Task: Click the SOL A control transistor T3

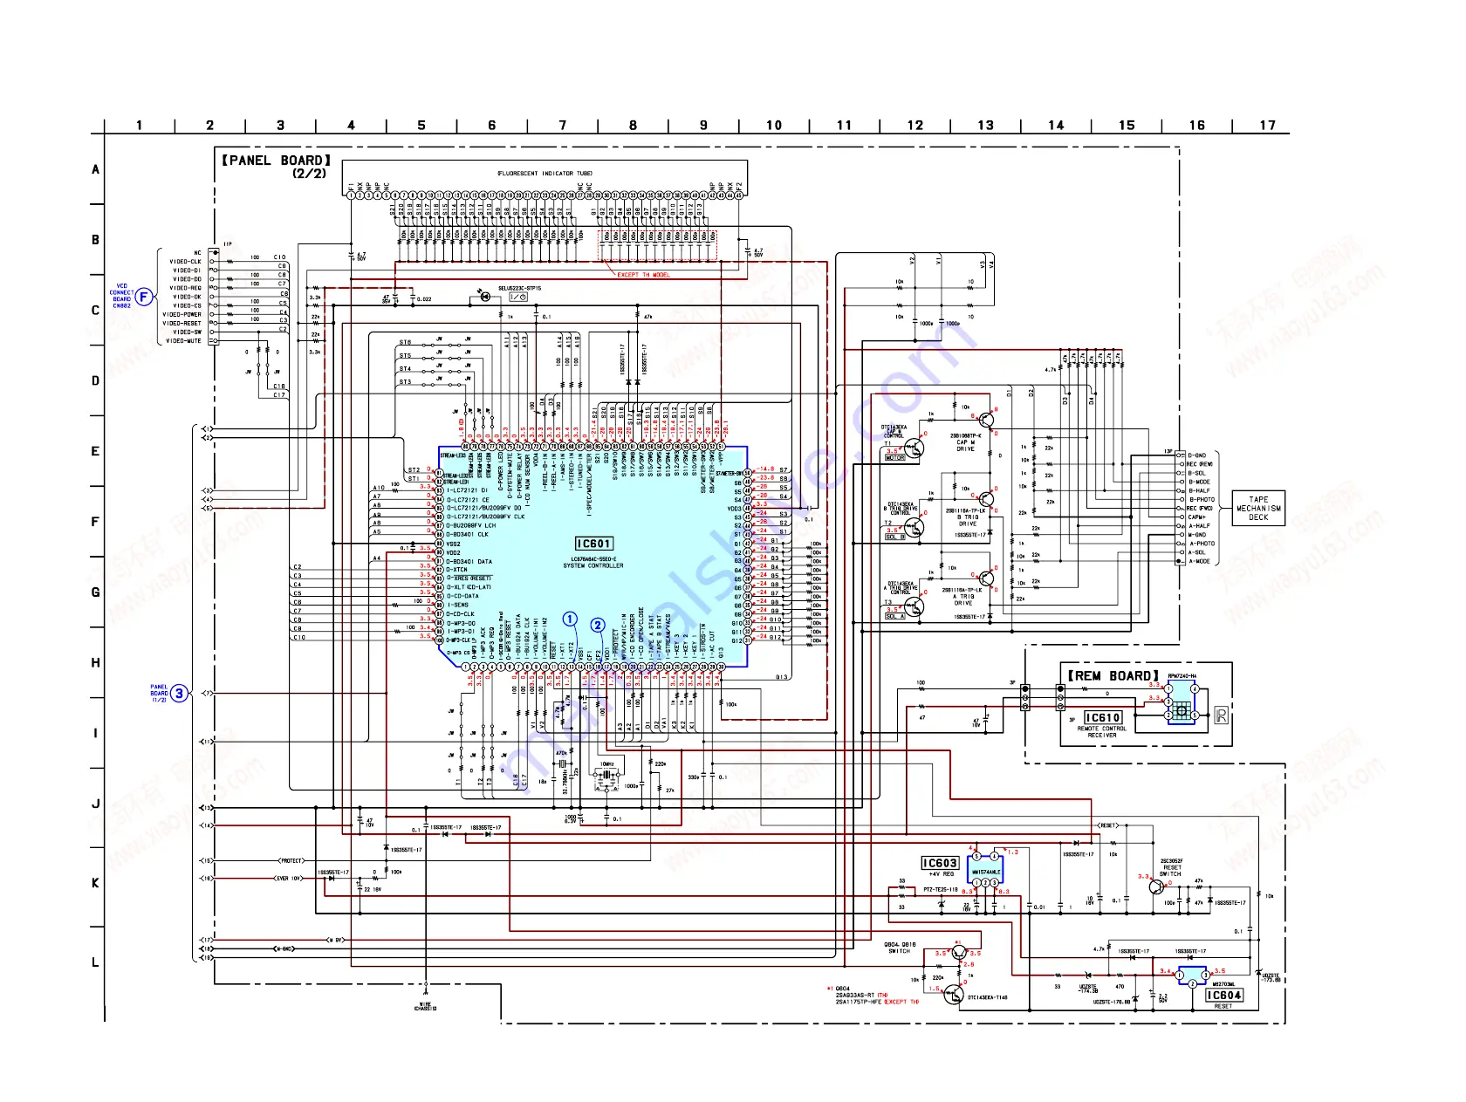Action: (915, 606)
